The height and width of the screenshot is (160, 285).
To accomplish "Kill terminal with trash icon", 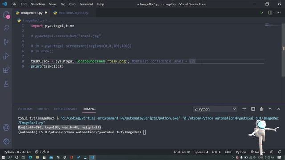I will click(x=261, y=109).
